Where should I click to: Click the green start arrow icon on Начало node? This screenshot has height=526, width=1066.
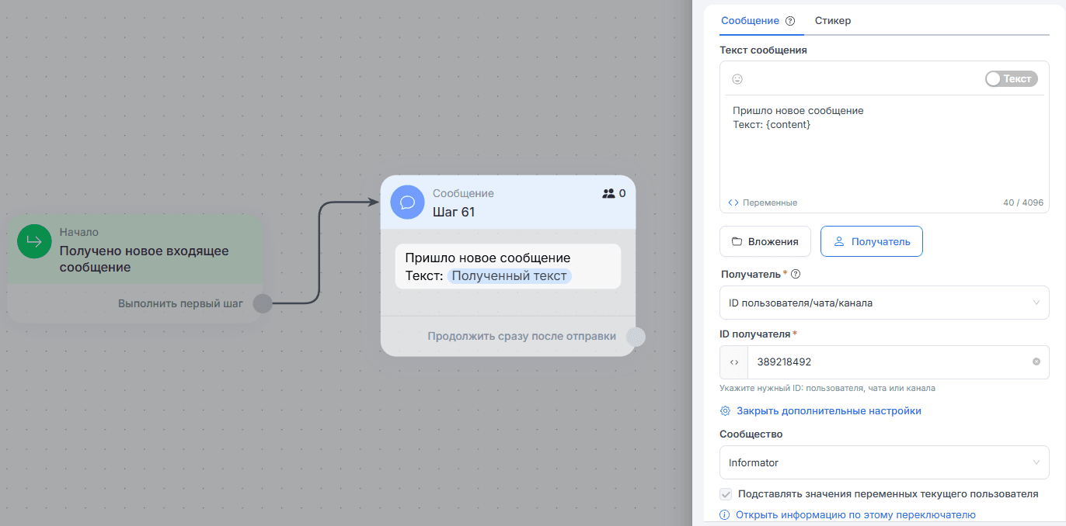tap(34, 241)
